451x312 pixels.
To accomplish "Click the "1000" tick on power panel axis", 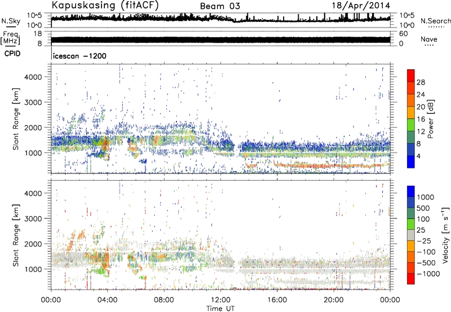I will pos(33,153).
